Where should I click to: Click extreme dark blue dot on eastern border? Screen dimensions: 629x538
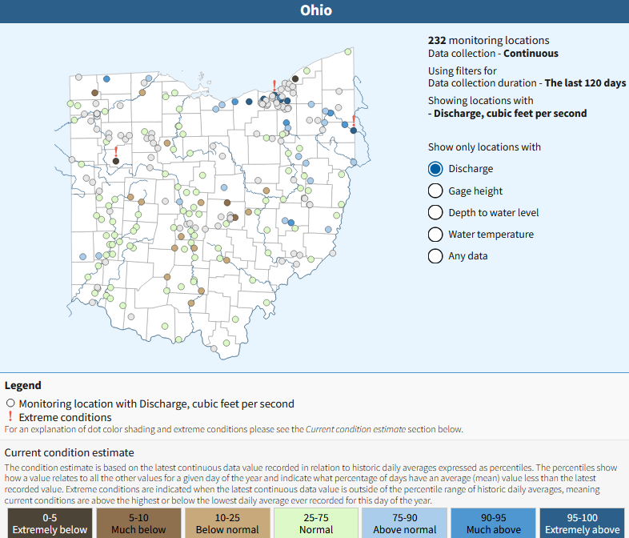(354, 130)
